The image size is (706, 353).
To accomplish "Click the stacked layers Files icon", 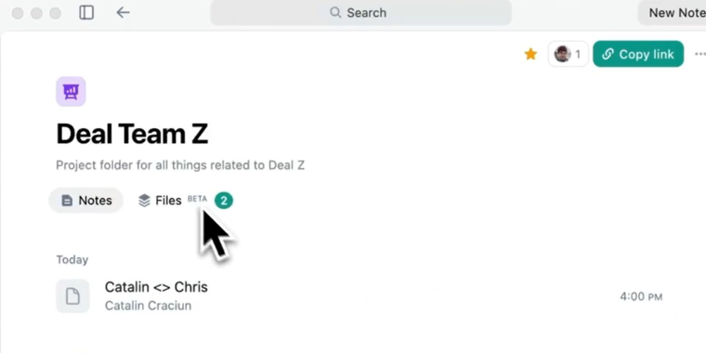I will tap(144, 201).
